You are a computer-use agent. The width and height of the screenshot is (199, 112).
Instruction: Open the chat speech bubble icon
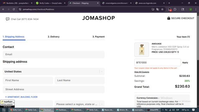click(x=7, y=19)
